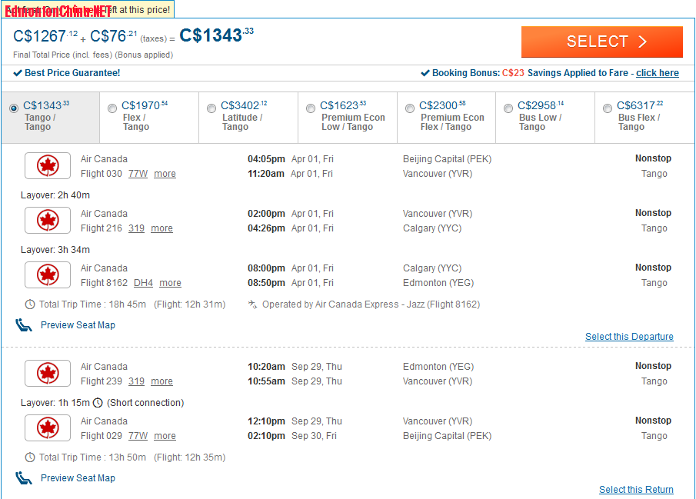
Task: Click the Air Canada logo for Flight 030
Action: [x=48, y=166]
